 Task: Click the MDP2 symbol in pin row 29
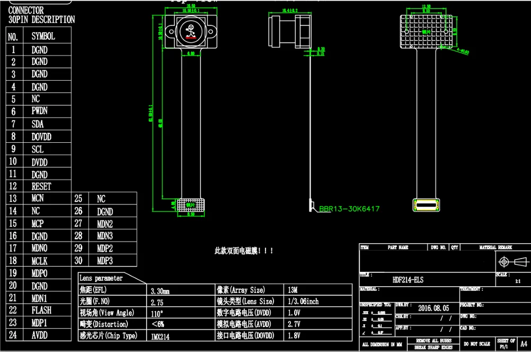click(x=105, y=248)
